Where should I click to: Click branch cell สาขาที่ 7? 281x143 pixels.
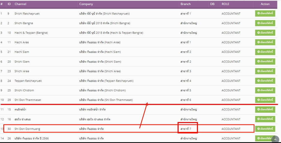(x=186, y=129)
